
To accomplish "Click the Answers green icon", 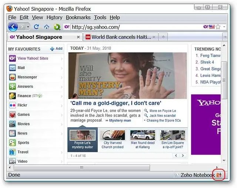I will point(12,86).
